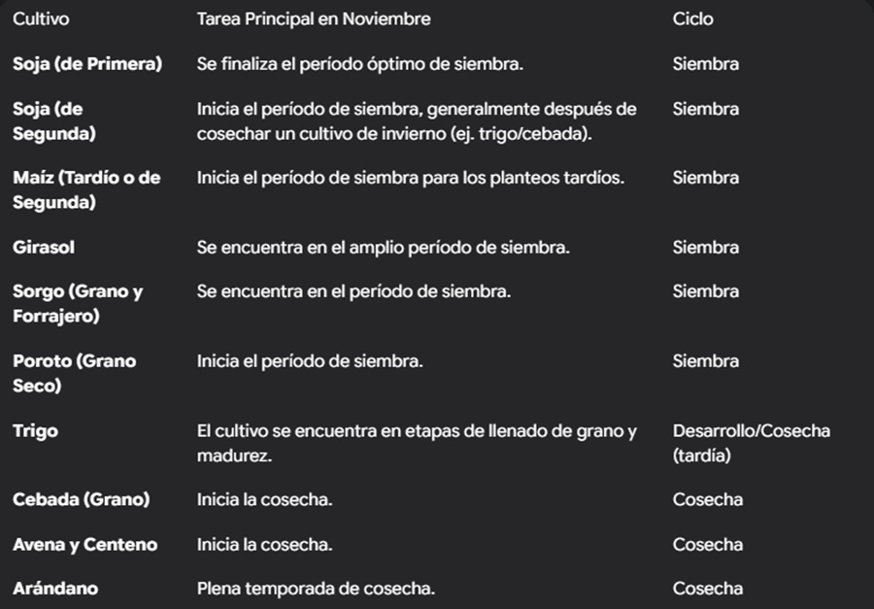Click the "Arándano" crop name

pyautogui.click(x=55, y=589)
